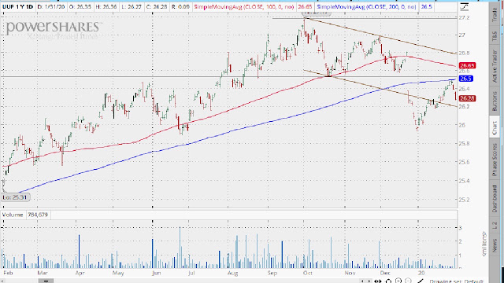The width and height of the screenshot is (504, 283).
Task: Click the 25.8 price axis label
Action: [464, 143]
